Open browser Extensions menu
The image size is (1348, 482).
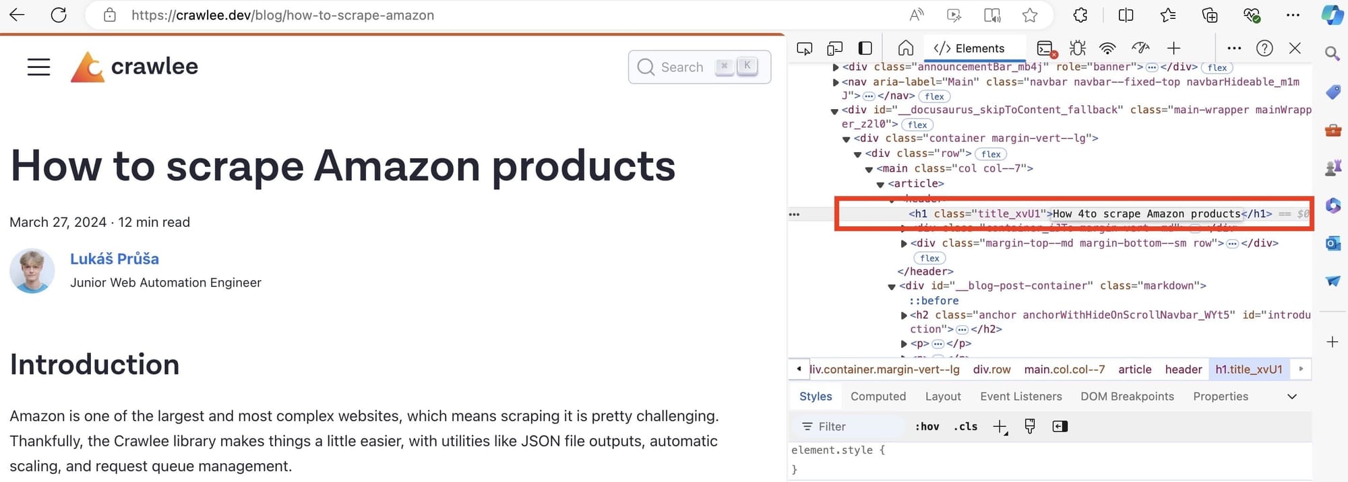pyautogui.click(x=1080, y=15)
